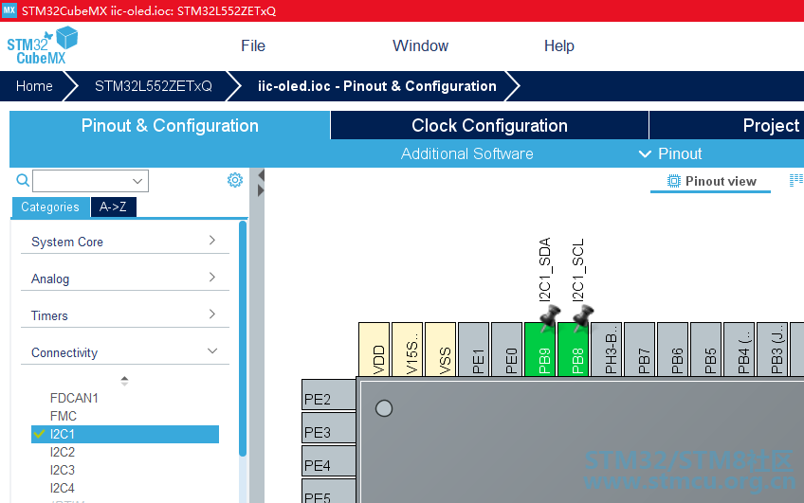
Task: Select the I2C1 peripheral
Action: coord(125,434)
